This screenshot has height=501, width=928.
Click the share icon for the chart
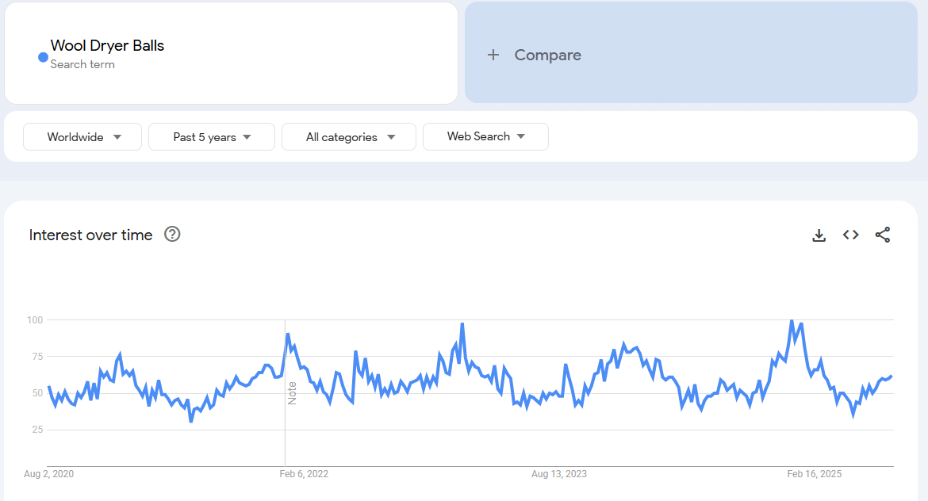(x=883, y=235)
